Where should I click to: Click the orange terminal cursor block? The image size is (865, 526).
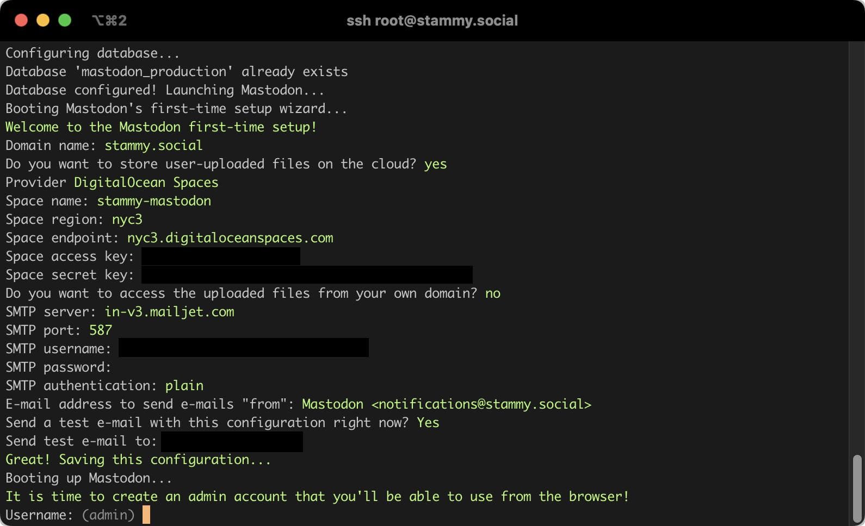[x=146, y=515]
